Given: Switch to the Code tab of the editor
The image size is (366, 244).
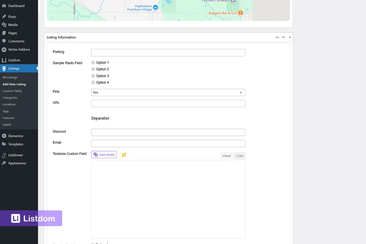Looking at the screenshot, I should (239, 156).
